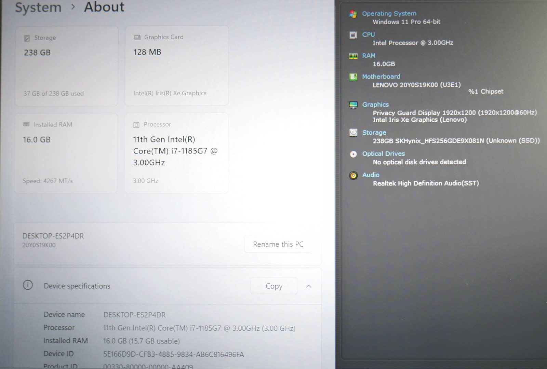Open the Storage section link in Speccy
Screen dimensions: 547x369
(x=374, y=133)
